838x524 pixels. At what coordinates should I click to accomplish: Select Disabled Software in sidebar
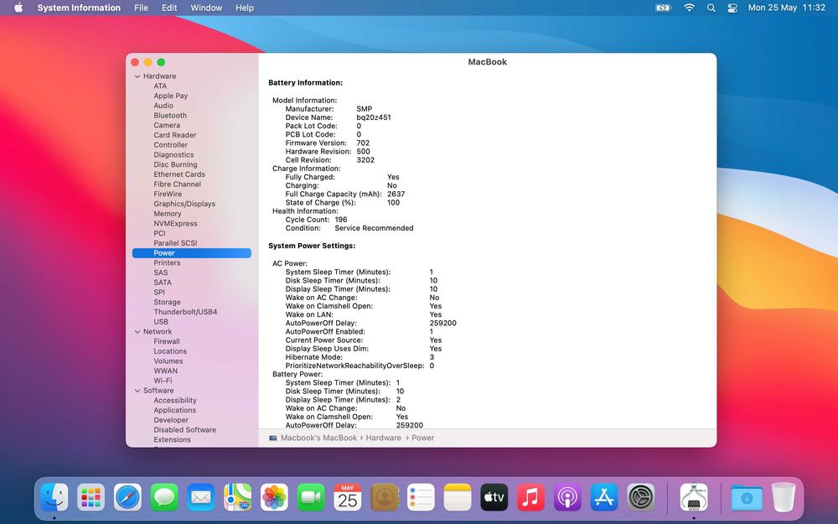(185, 430)
